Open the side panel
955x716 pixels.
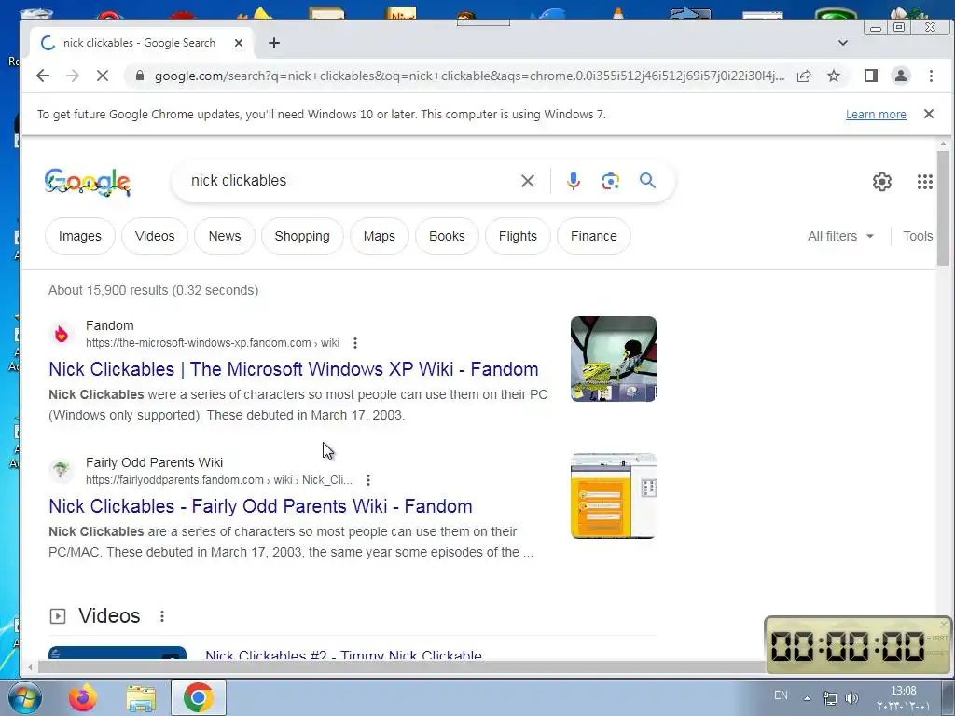click(x=871, y=76)
